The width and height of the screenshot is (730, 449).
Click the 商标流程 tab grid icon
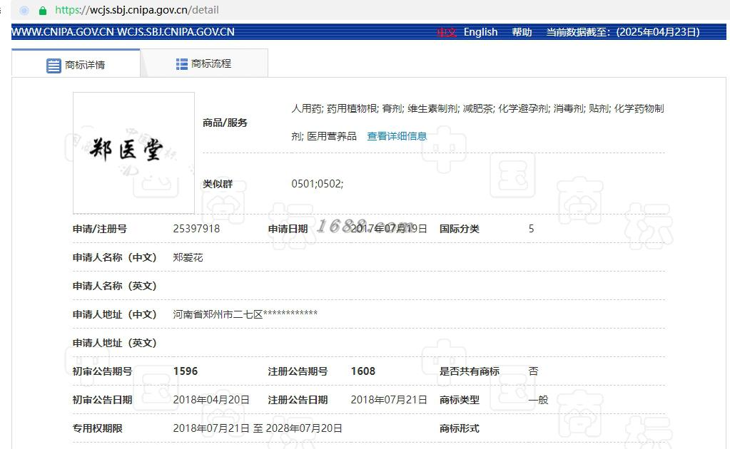click(181, 64)
